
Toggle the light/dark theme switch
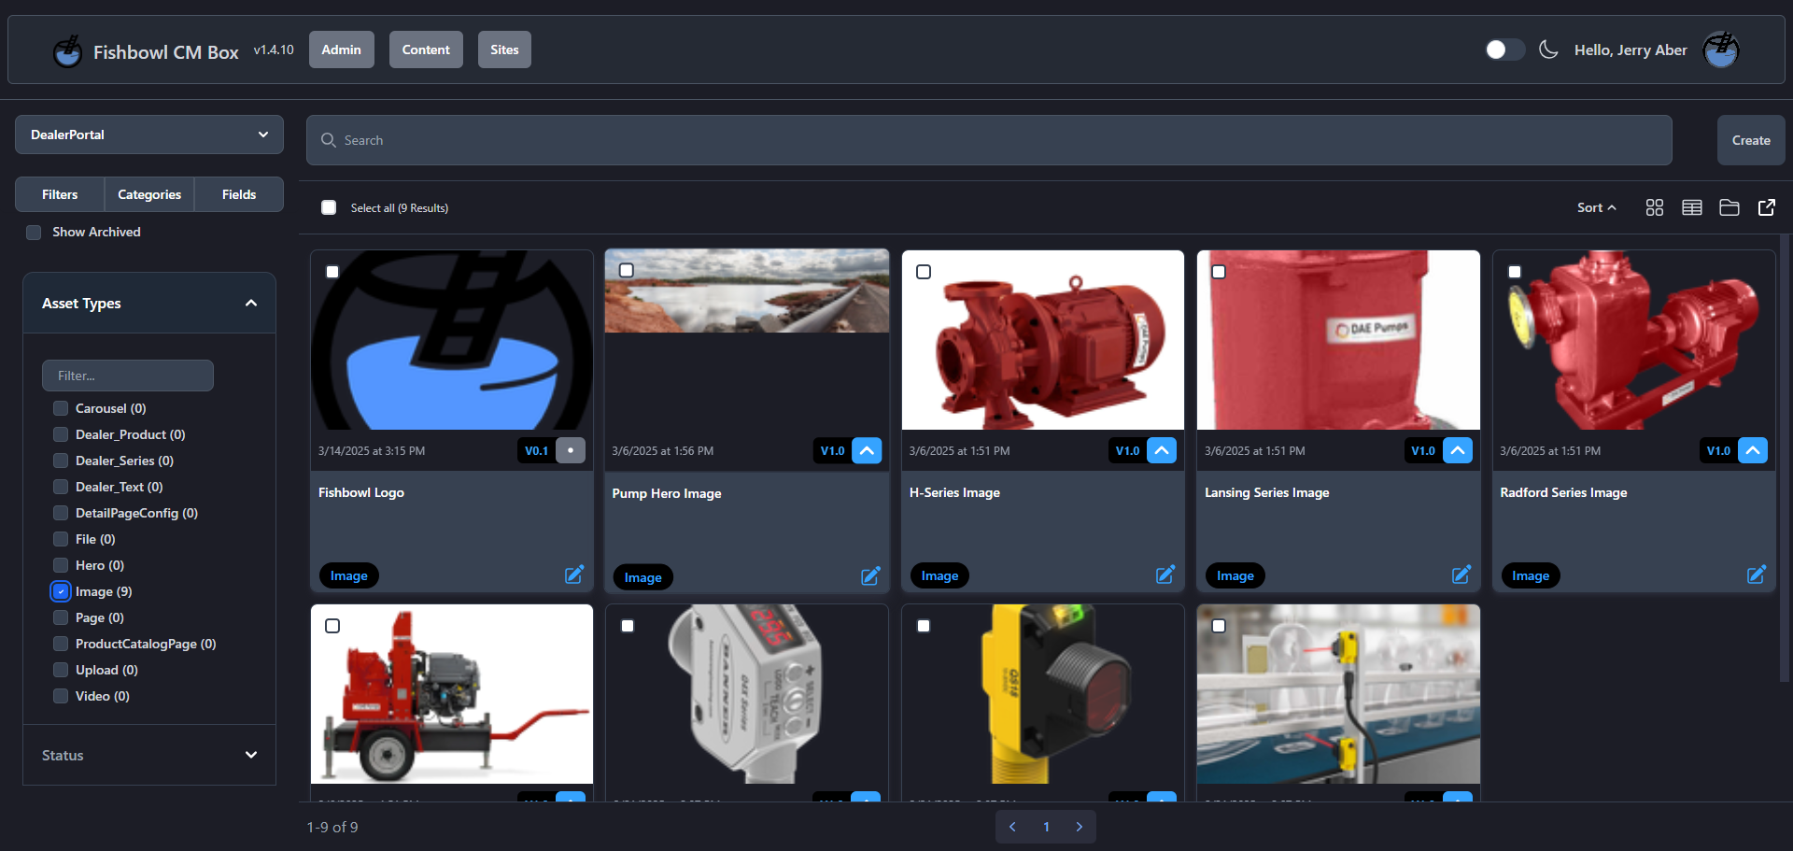click(x=1504, y=50)
